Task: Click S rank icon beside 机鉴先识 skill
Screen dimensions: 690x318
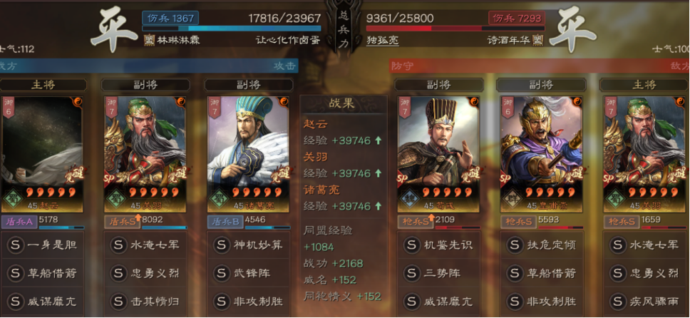Action: click(411, 245)
